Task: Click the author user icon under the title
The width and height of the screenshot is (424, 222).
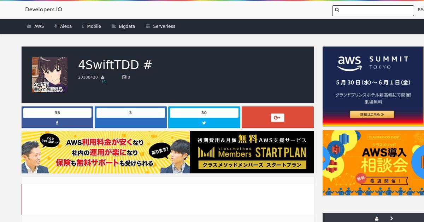Action: (103, 77)
